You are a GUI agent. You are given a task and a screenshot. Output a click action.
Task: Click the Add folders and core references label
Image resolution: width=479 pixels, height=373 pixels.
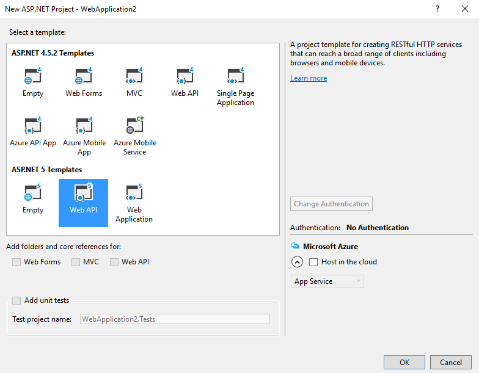point(64,247)
